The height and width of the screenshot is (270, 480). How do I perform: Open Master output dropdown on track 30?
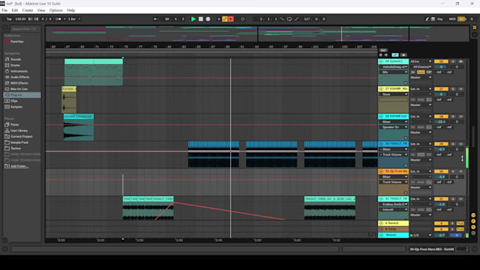tap(421, 188)
